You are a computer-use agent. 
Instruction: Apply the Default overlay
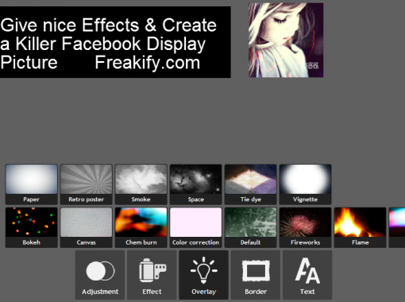click(x=251, y=227)
